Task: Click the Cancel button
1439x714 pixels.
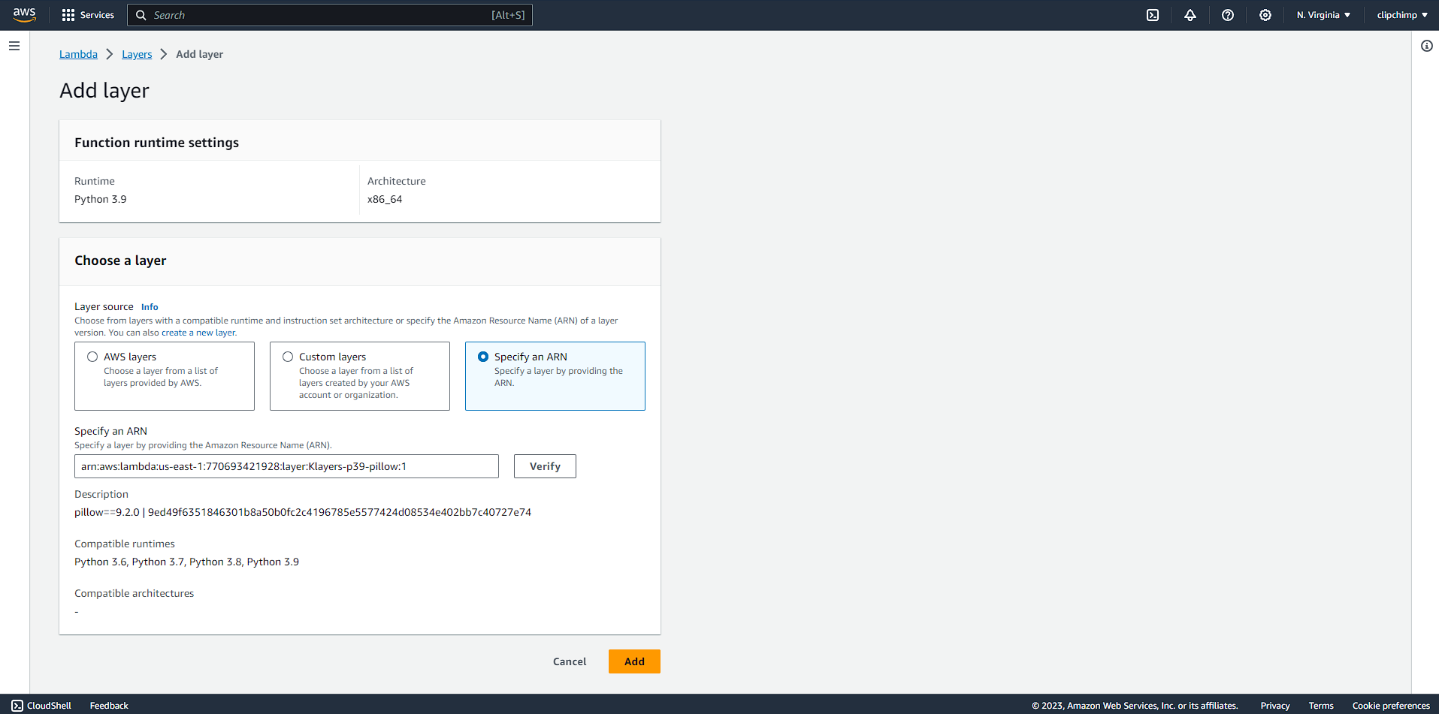Action: [570, 661]
